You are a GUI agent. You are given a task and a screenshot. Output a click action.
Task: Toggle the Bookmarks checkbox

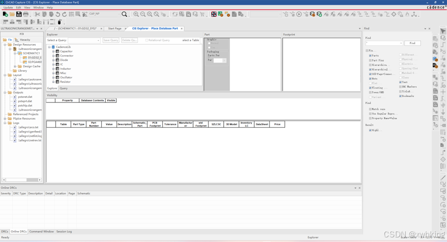click(x=401, y=96)
